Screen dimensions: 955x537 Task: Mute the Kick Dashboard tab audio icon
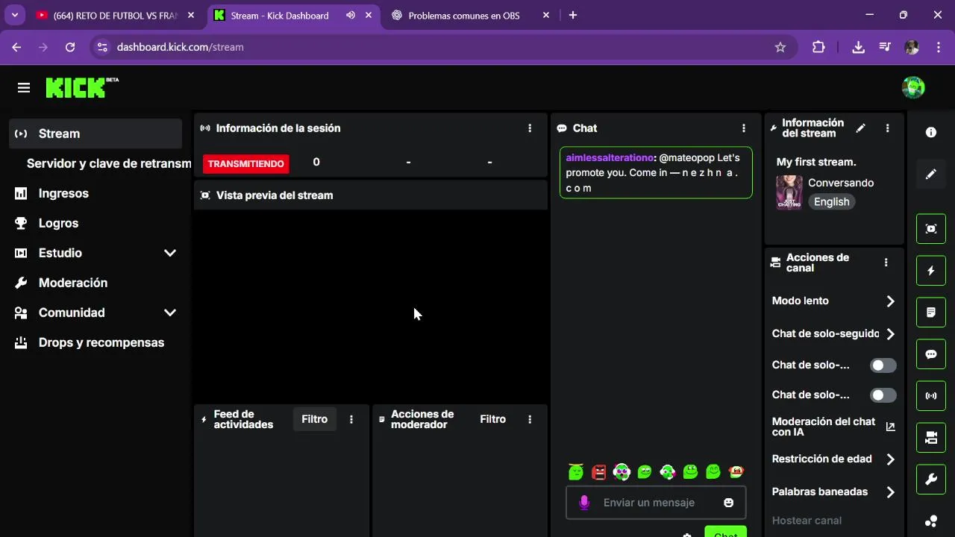[x=351, y=15]
